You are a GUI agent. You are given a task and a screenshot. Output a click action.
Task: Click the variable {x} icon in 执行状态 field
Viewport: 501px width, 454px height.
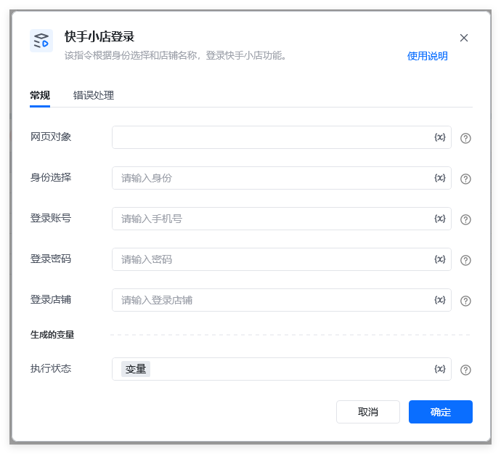(x=440, y=369)
